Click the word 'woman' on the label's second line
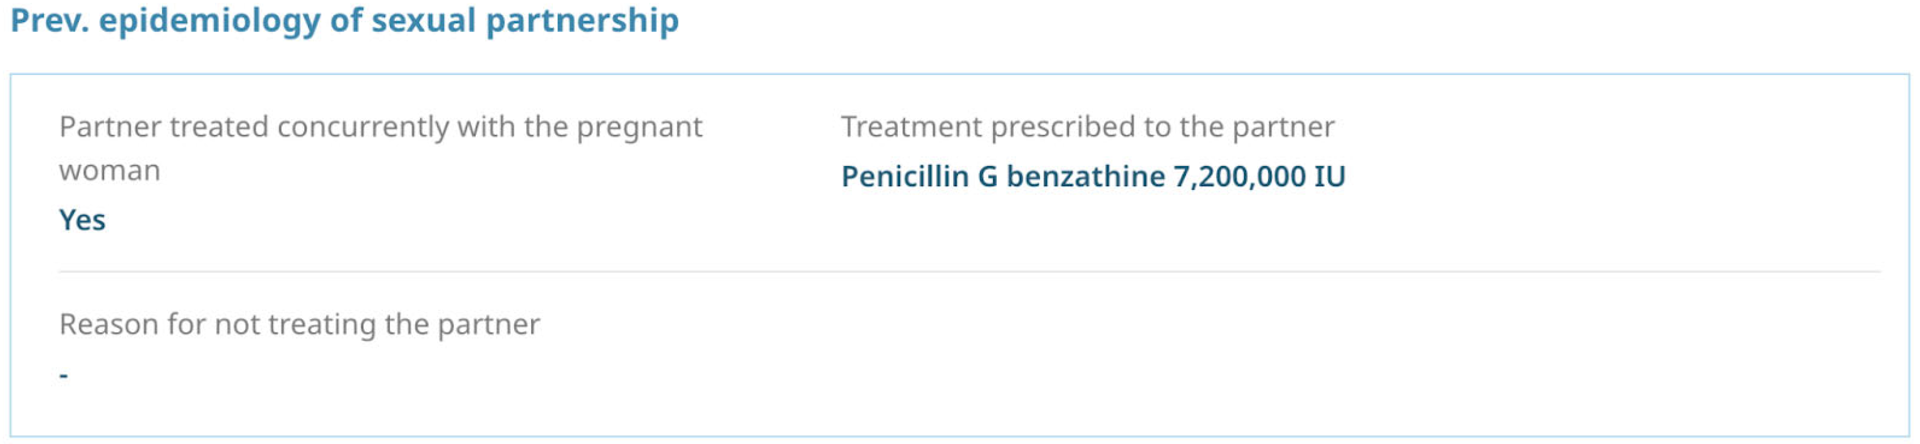This screenshot has width=1920, height=444. [109, 171]
